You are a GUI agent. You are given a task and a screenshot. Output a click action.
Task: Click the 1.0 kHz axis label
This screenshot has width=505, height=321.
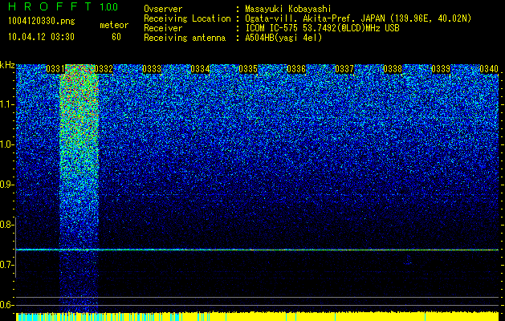coord(6,144)
